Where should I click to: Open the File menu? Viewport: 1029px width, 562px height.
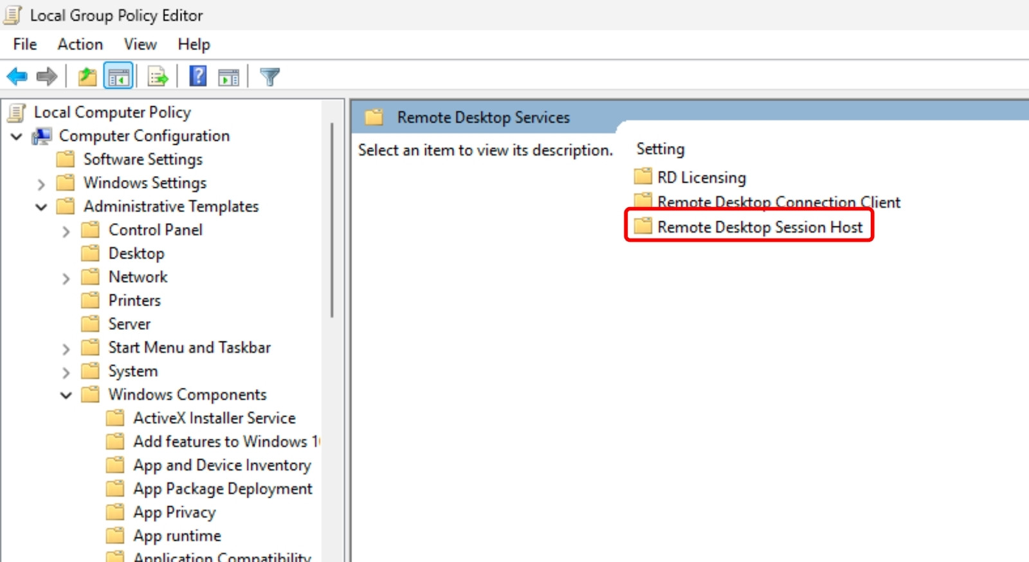point(25,44)
